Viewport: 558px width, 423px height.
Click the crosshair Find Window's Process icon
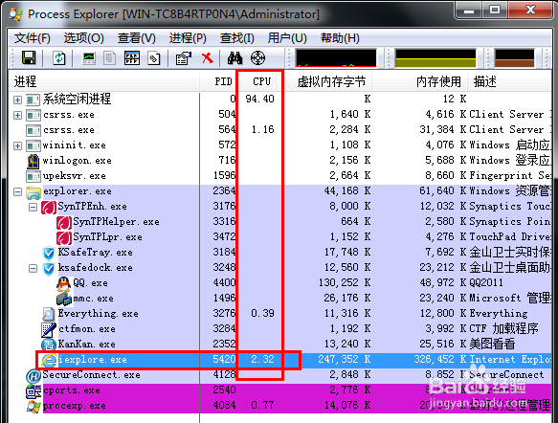[257, 58]
